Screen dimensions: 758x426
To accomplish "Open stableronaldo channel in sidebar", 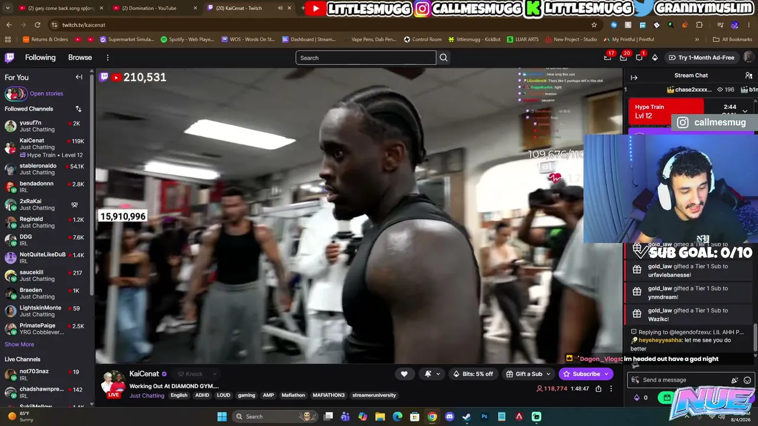I will (x=46, y=169).
